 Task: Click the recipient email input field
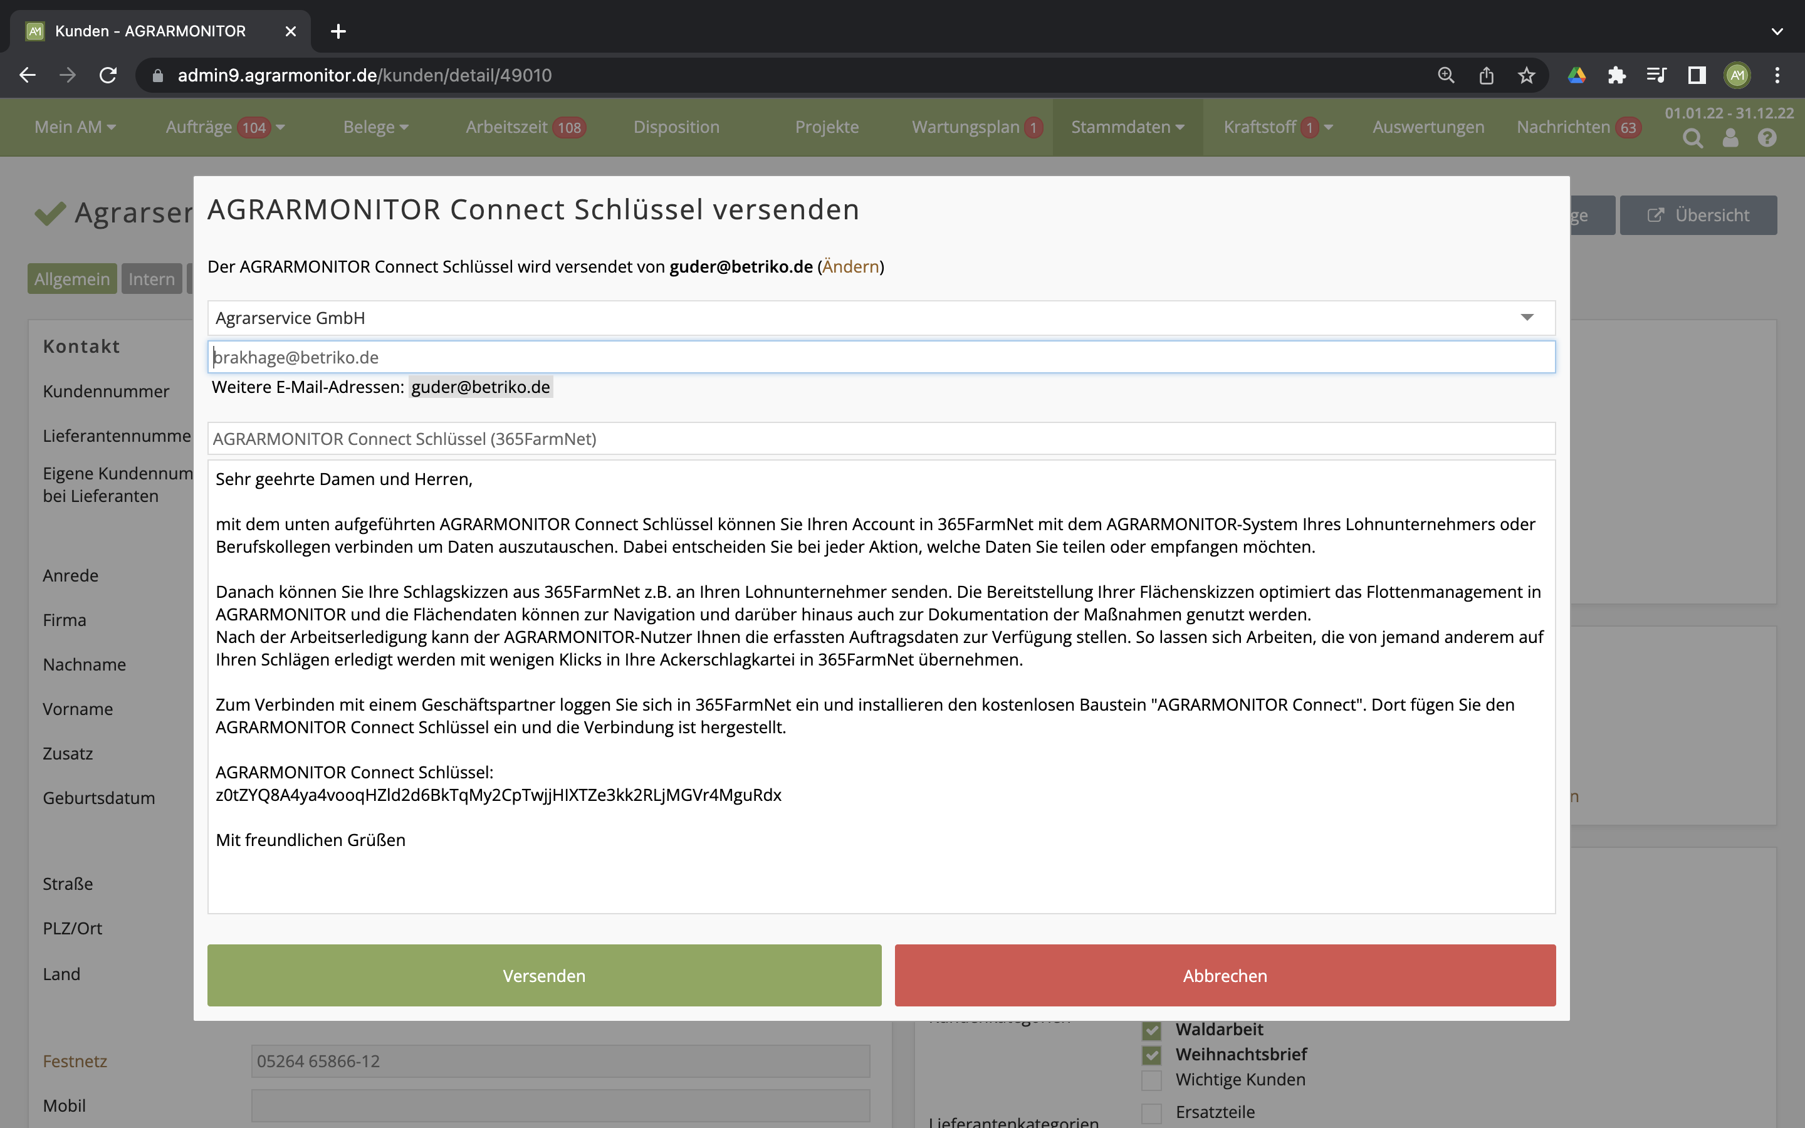click(x=881, y=357)
